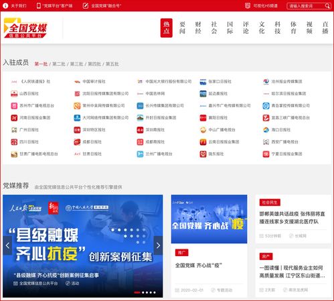Open 全国党媒 齐心战"疫" article title
Screen dimensions: 334x301
pos(199,265)
